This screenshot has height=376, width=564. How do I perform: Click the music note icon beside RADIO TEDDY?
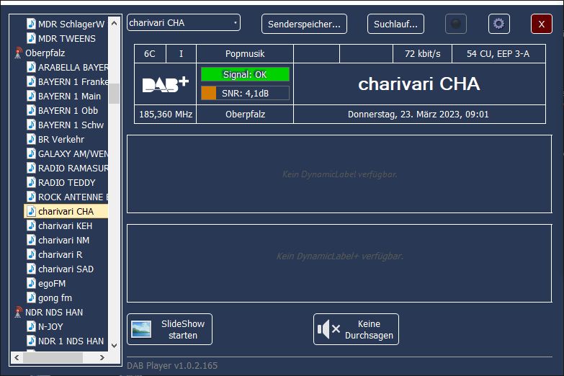[32, 183]
